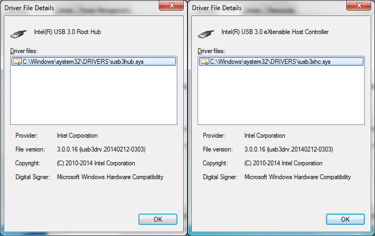Click the file version value in Root Hub dialog
This screenshot has width=375, height=236.
(101, 149)
